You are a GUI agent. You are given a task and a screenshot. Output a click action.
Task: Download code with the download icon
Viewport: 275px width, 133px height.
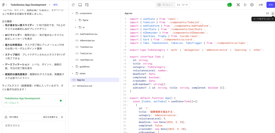(273, 13)
